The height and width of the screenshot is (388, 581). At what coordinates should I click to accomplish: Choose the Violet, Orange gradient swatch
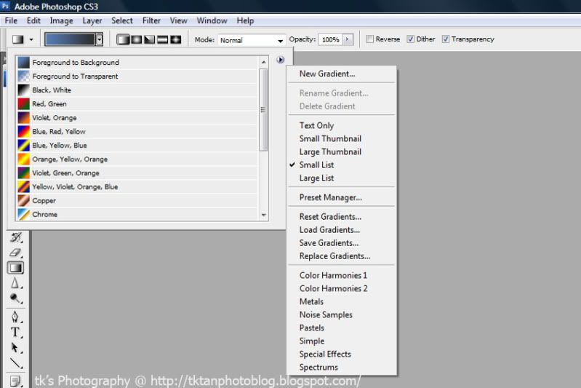click(x=24, y=118)
